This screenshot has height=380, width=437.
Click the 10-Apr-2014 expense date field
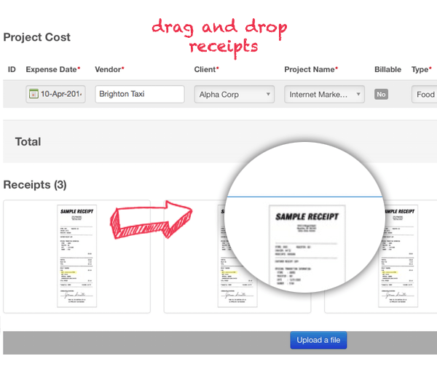[61, 94]
